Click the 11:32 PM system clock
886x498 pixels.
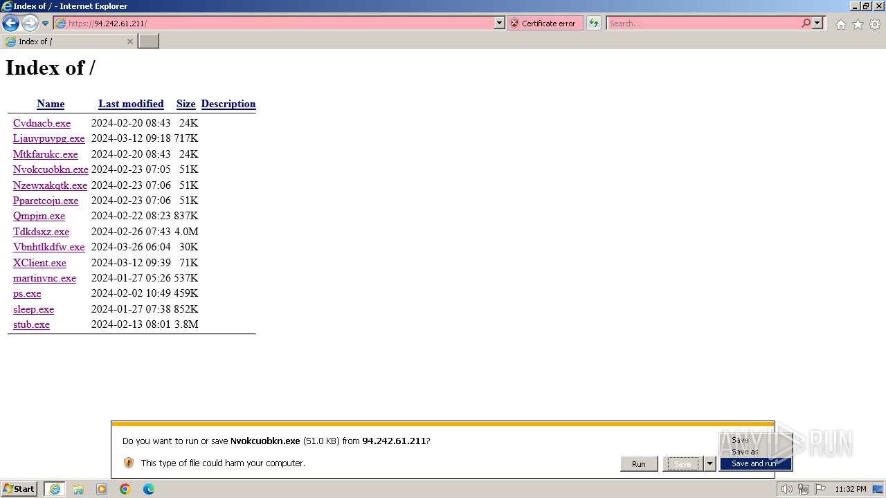(x=850, y=489)
